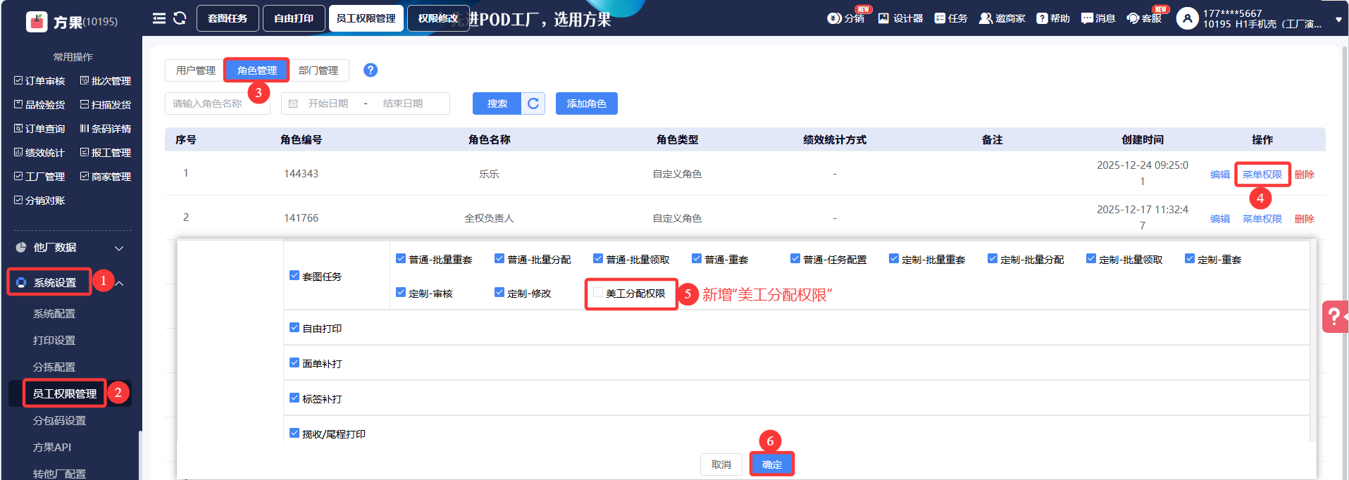Click the 方果 logo icon
This screenshot has height=480, width=1349.
37,22
